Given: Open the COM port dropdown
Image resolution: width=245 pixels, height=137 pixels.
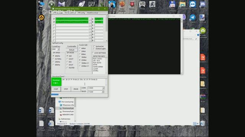Looking at the screenshot, I should 103,88.
